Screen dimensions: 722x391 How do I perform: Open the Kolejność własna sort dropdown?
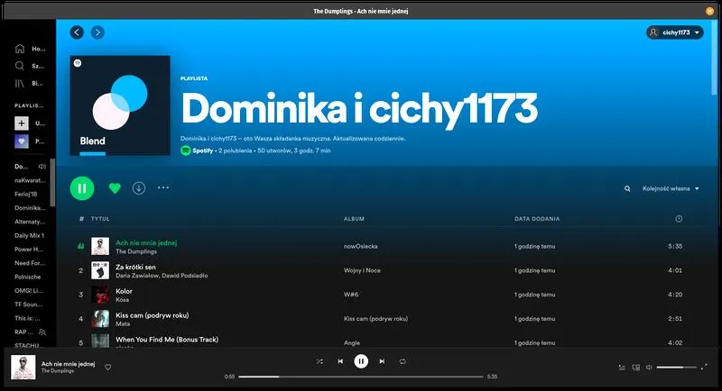point(671,189)
